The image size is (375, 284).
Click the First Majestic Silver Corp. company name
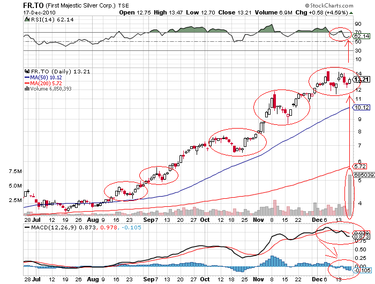click(x=80, y=5)
